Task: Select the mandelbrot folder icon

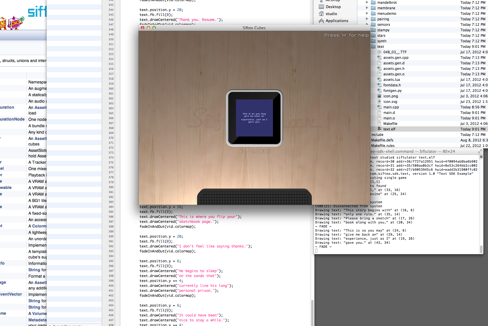Action: coord(373,2)
